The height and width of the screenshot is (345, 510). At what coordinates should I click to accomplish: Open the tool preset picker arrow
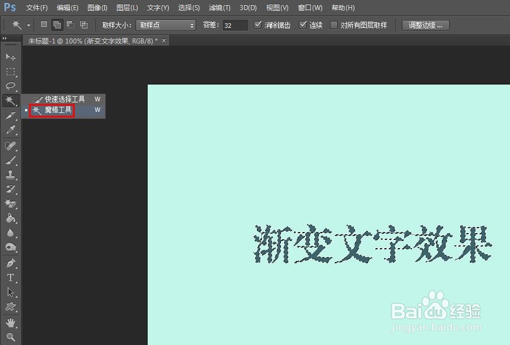pyautogui.click(x=29, y=25)
